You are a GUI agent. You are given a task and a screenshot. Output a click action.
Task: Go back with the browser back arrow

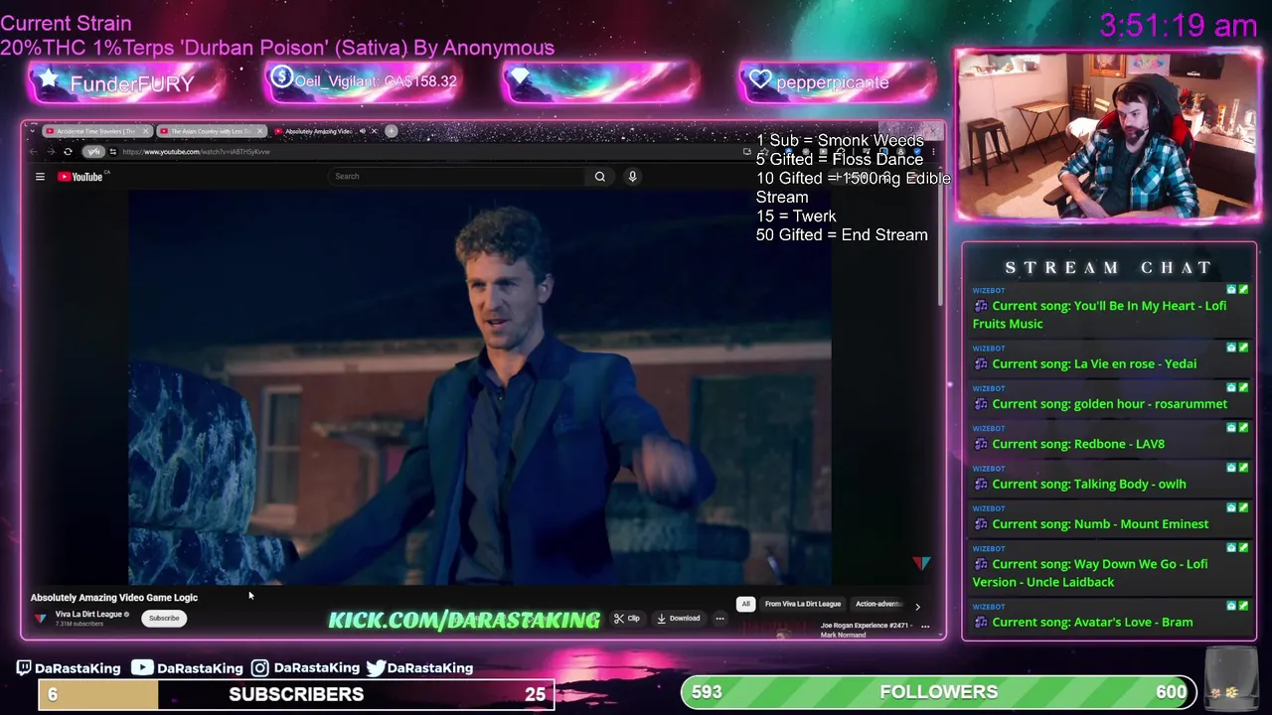(34, 152)
